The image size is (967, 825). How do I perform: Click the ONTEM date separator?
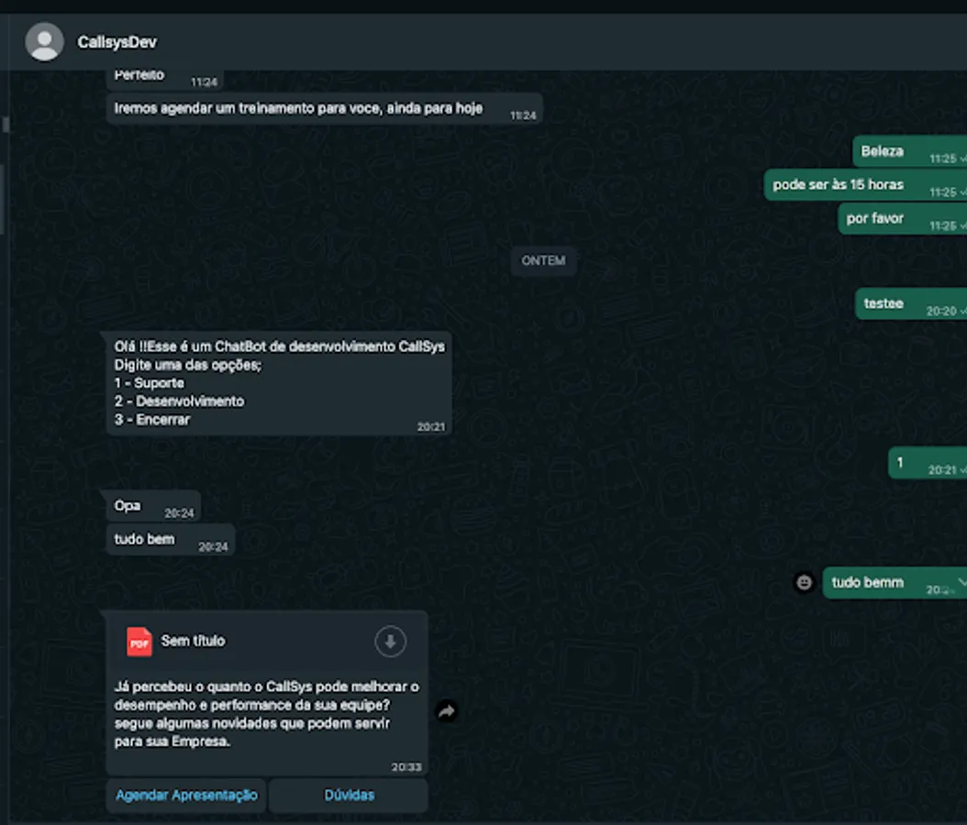[x=543, y=260]
